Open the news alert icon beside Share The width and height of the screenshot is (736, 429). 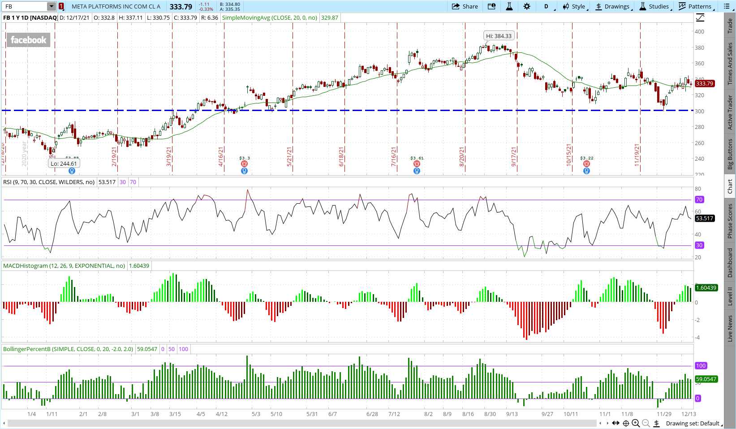[491, 6]
